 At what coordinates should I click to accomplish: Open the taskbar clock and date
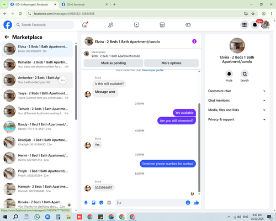click(257, 217)
